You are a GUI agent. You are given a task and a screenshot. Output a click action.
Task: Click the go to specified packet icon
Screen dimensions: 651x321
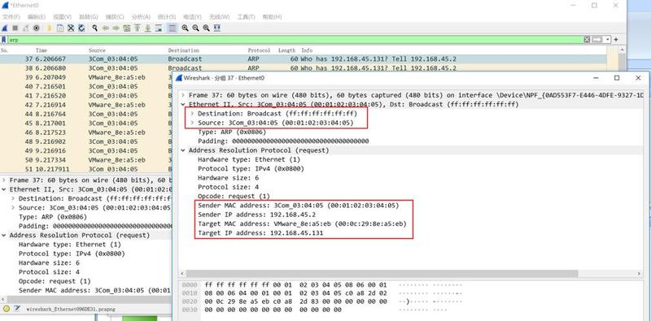(x=127, y=28)
